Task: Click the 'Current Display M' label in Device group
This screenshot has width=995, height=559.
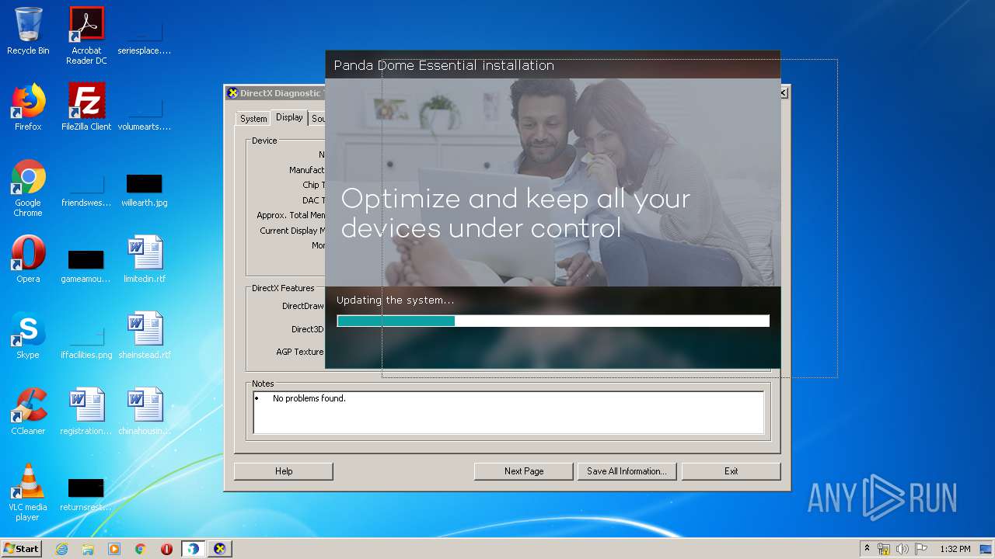Action: [292, 231]
